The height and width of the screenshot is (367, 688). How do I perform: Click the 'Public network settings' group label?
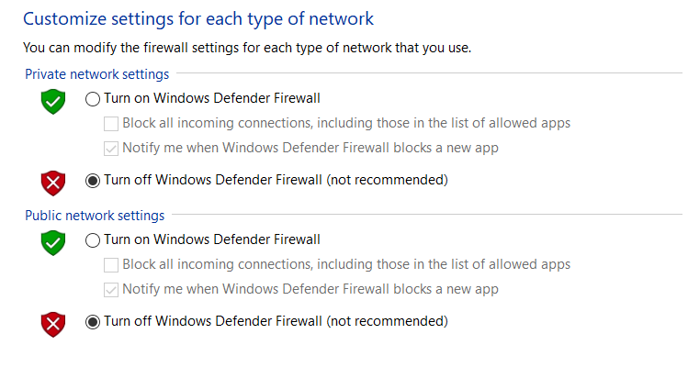click(95, 216)
